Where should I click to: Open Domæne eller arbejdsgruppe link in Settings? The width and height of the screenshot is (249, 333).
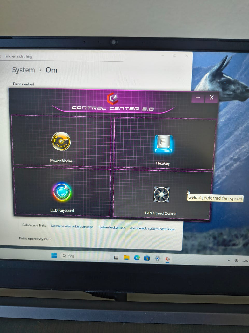tap(72, 226)
